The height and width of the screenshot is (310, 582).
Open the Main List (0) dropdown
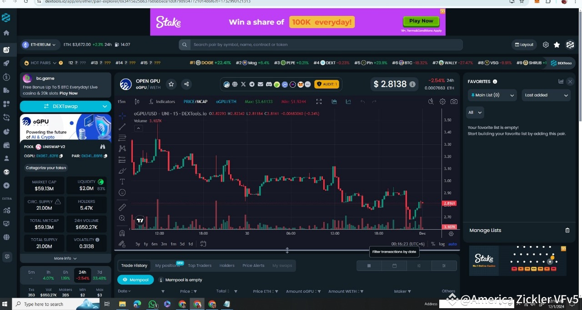492,95
